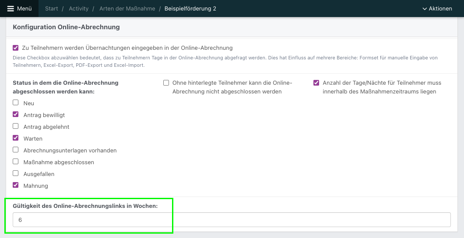Select the Beispielförderung 2 breadcrumb
The image size is (464, 238).
click(x=190, y=9)
